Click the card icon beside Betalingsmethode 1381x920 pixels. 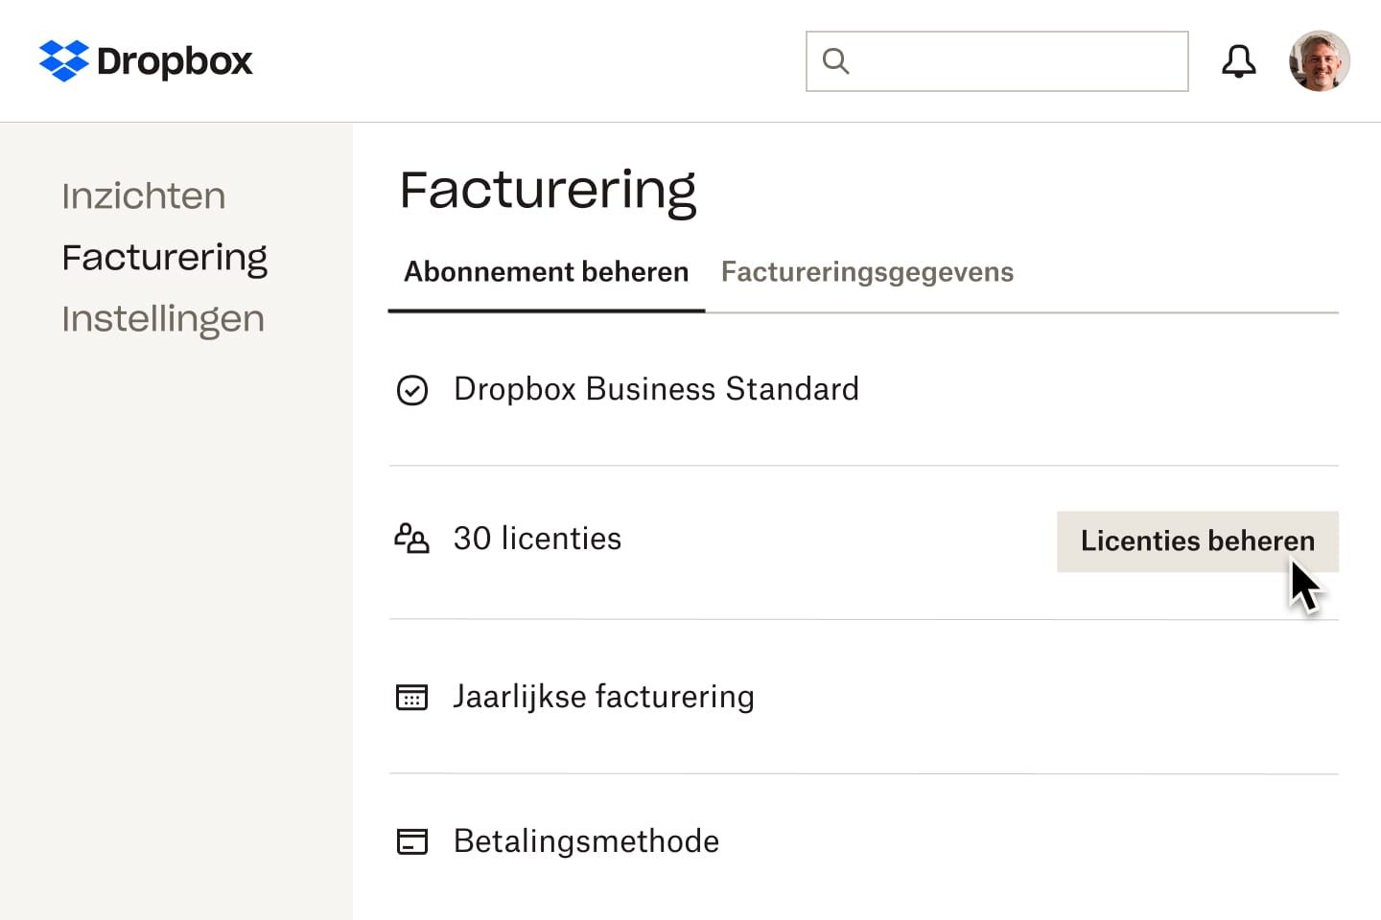pos(412,841)
